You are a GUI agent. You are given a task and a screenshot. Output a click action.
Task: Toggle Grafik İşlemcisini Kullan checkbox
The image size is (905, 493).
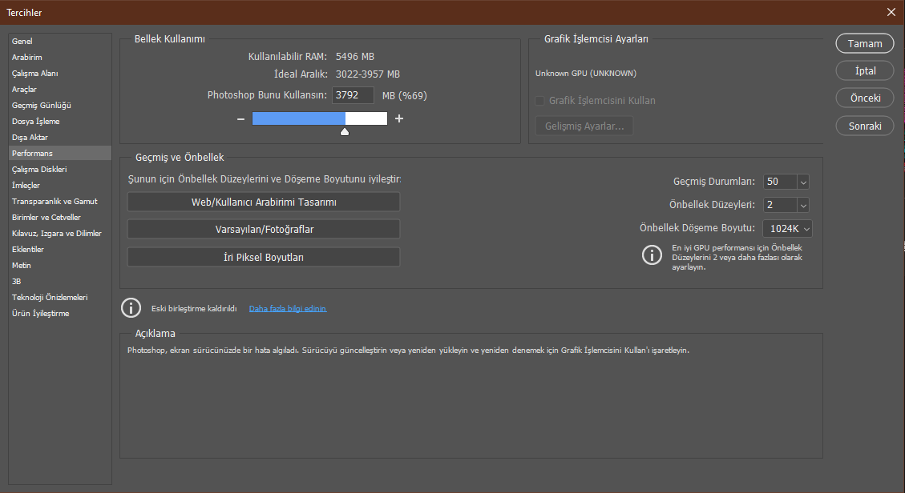tap(539, 101)
